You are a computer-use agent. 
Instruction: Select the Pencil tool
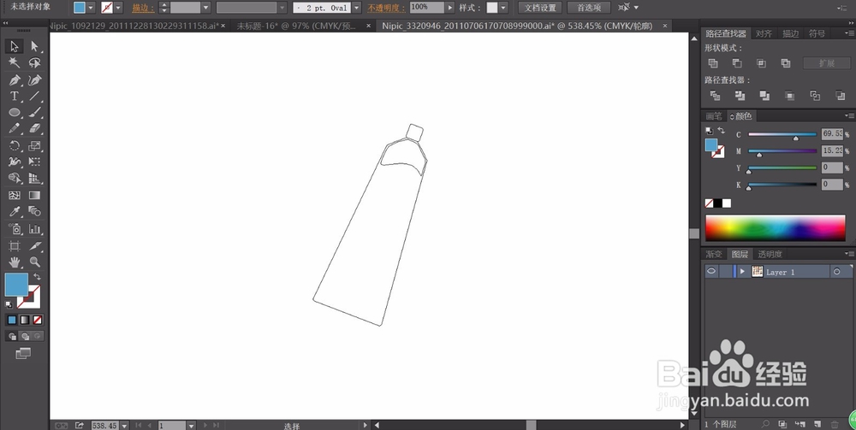tap(15, 128)
